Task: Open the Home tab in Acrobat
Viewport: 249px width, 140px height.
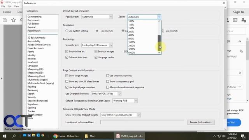Action: [x=7, y=12]
